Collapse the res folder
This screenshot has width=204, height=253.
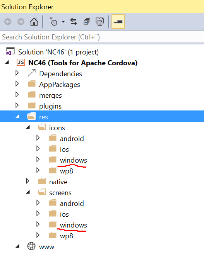17,116
